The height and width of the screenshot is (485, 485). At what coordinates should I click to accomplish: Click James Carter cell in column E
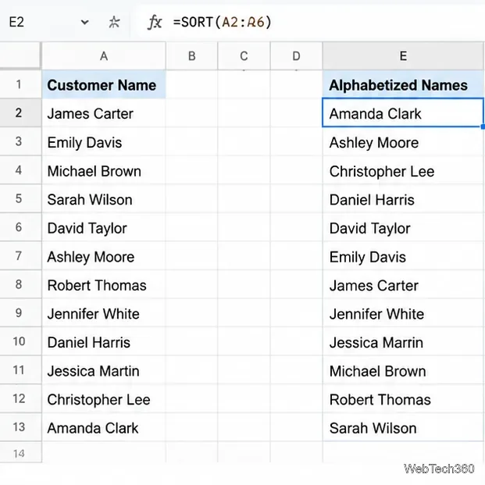click(403, 284)
